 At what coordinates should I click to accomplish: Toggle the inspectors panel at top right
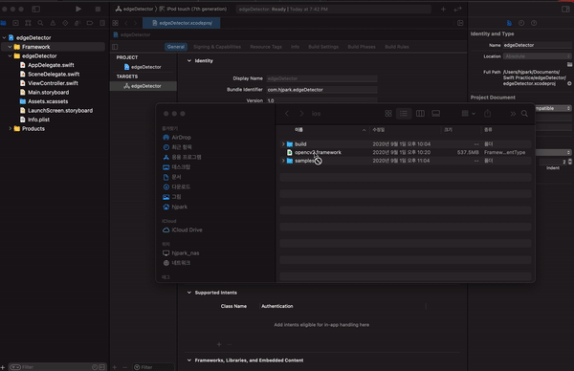click(565, 10)
